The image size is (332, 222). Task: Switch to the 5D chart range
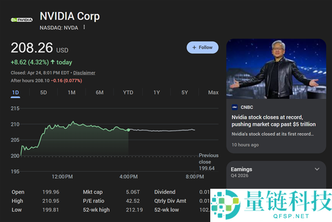tap(43, 92)
